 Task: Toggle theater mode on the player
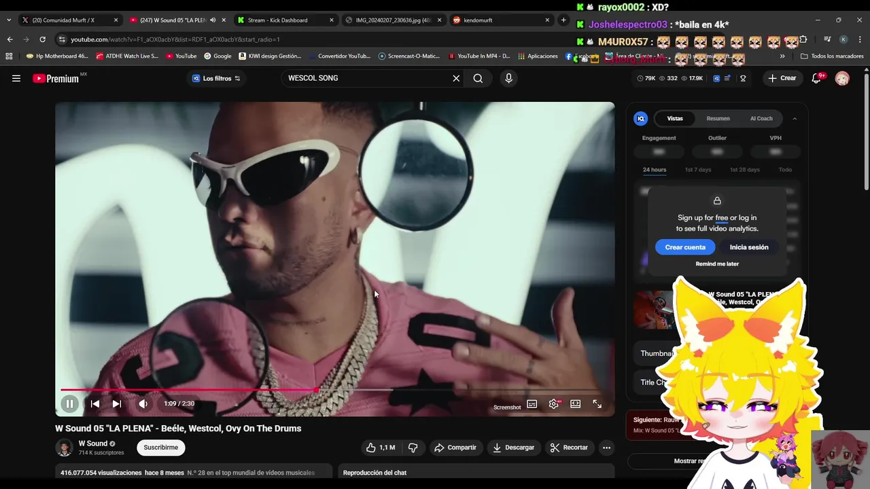coord(576,403)
